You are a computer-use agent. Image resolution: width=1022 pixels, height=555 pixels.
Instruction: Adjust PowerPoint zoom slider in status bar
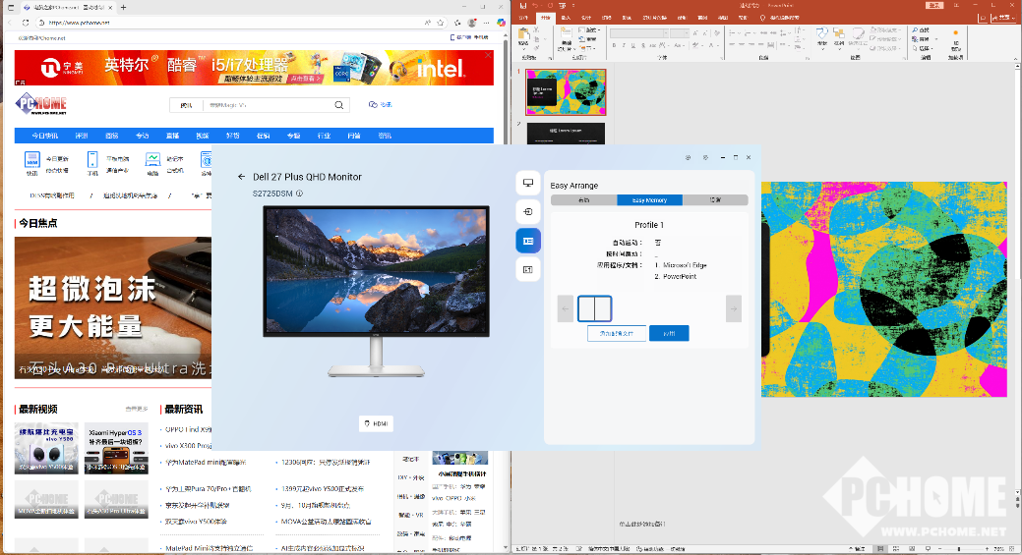click(x=959, y=549)
